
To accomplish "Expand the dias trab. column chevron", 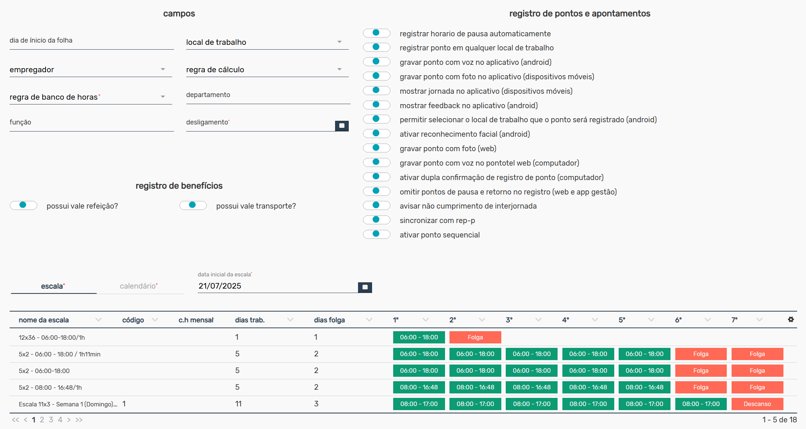I will coord(290,320).
